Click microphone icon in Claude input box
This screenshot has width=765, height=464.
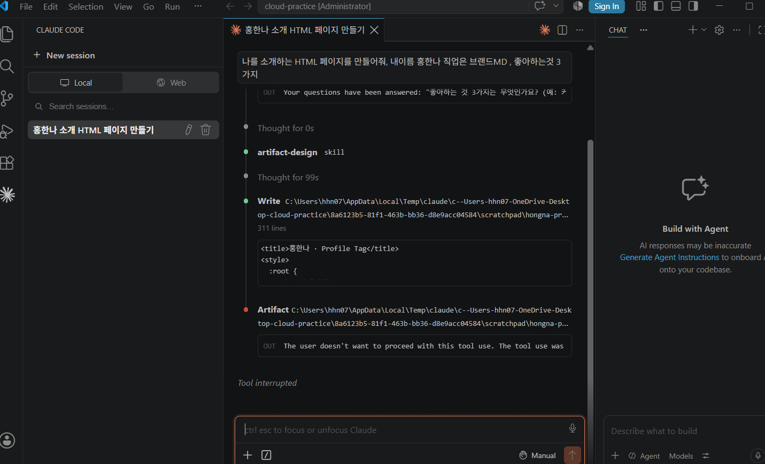573,428
